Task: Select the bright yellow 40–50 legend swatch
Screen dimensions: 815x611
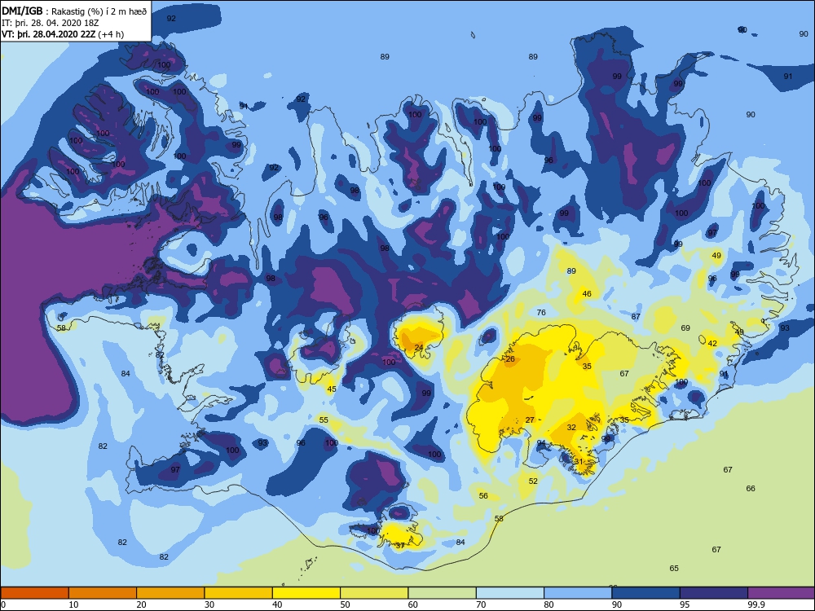Action: click(306, 593)
